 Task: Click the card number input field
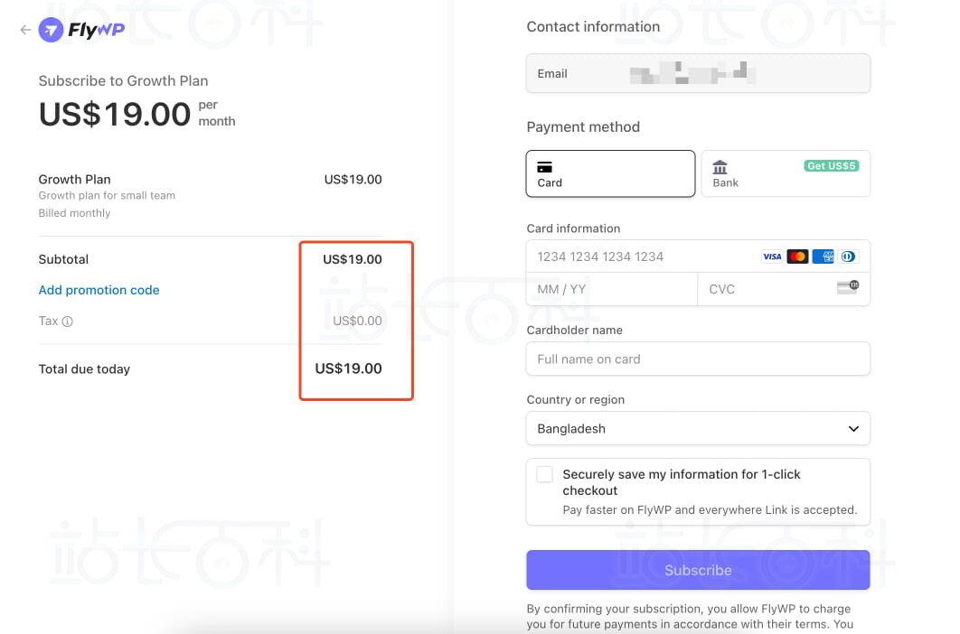[642, 256]
